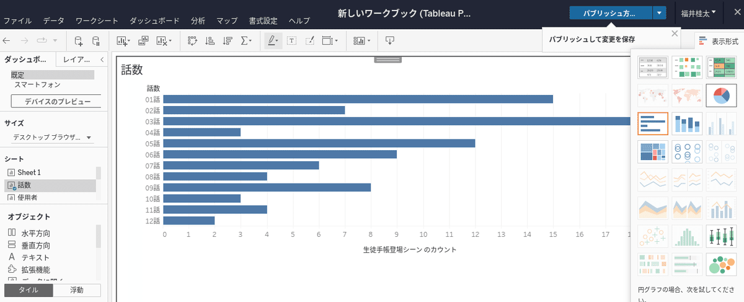Click the drag handle atop the 話数 sheet

pos(387,60)
